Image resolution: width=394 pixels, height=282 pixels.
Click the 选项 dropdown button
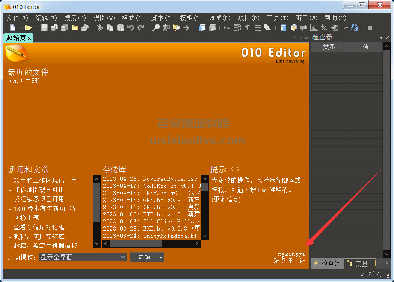coord(147,257)
